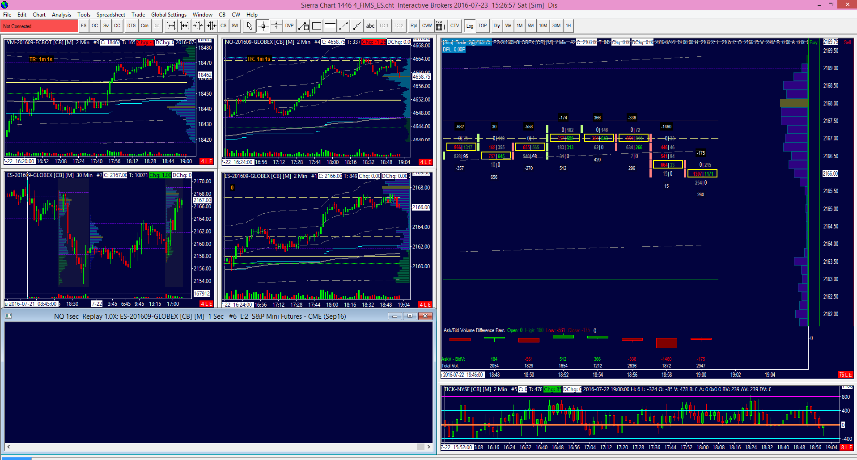Switch chart to Dly timeframe
Screen dimensions: 857x460
(497, 26)
